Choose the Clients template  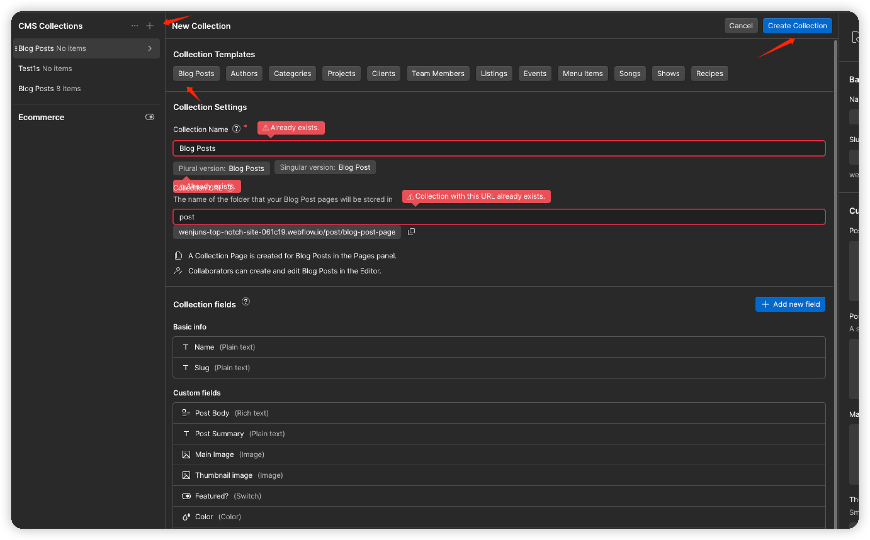point(383,74)
